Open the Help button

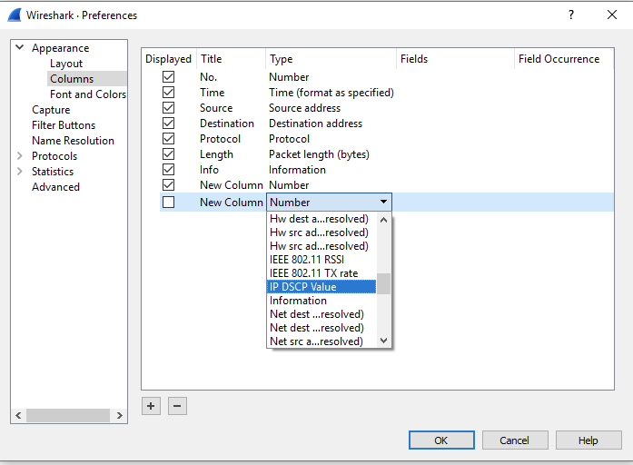pos(588,440)
